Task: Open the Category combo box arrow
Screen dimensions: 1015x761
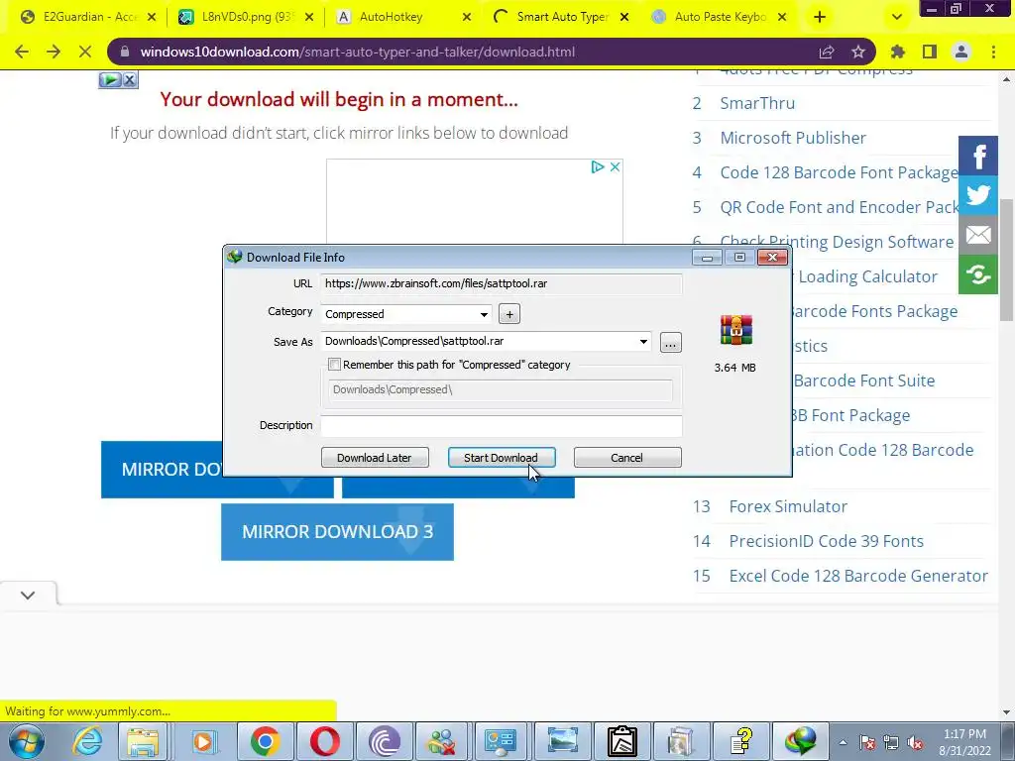Action: point(484,314)
